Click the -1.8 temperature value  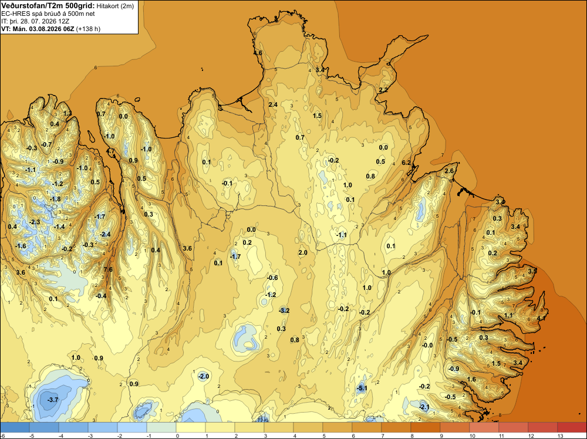pyautogui.click(x=55, y=199)
